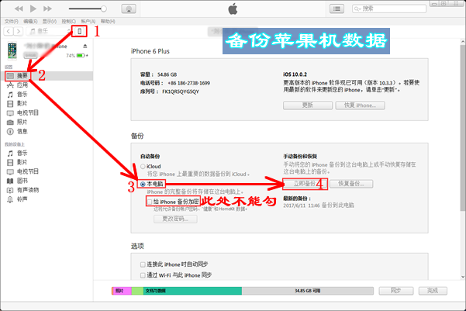Open the 编辑(E) menu
The image size is (466, 311).
[30, 22]
